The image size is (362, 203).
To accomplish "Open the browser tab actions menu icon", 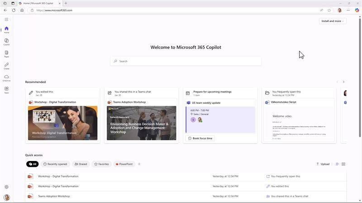I will click(13, 3).
